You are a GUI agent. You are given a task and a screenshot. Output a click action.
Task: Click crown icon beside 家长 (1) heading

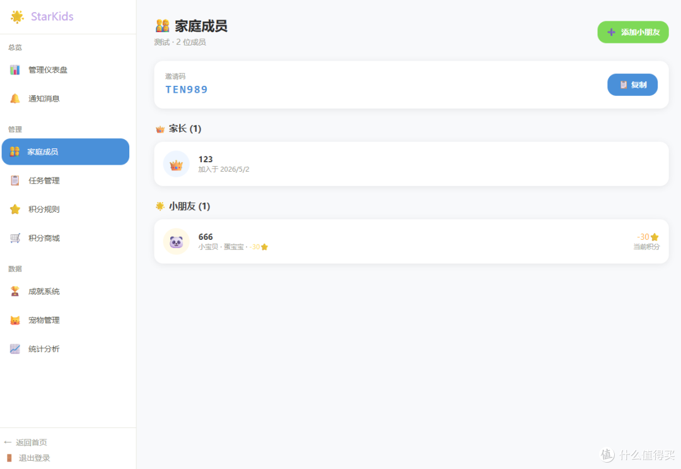160,129
